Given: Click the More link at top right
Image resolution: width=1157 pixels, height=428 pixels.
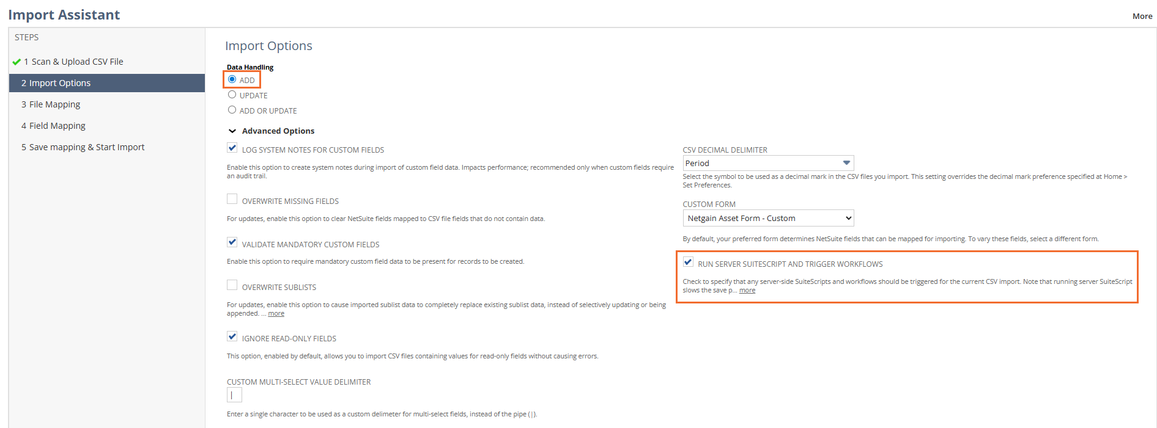Looking at the screenshot, I should pos(1142,16).
